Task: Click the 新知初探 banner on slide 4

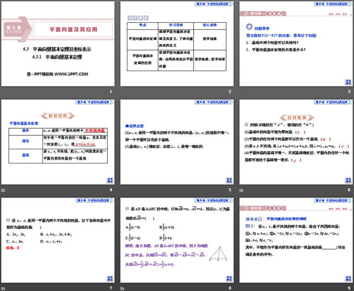Action: pyautogui.click(x=58, y=116)
